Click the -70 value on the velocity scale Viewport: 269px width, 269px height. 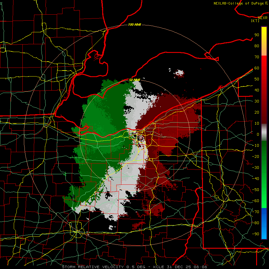pos(256,212)
